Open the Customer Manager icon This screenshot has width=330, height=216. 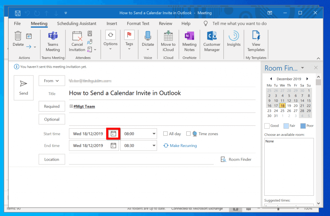point(212,36)
